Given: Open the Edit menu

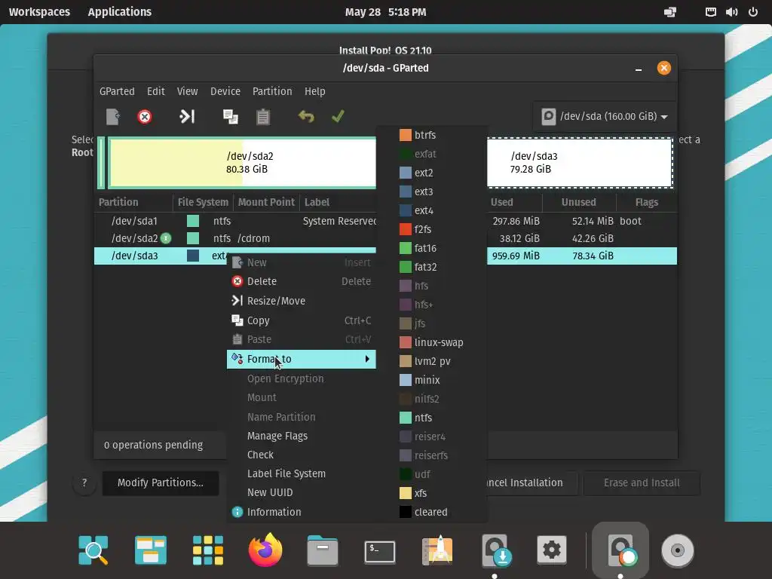Looking at the screenshot, I should [155, 91].
